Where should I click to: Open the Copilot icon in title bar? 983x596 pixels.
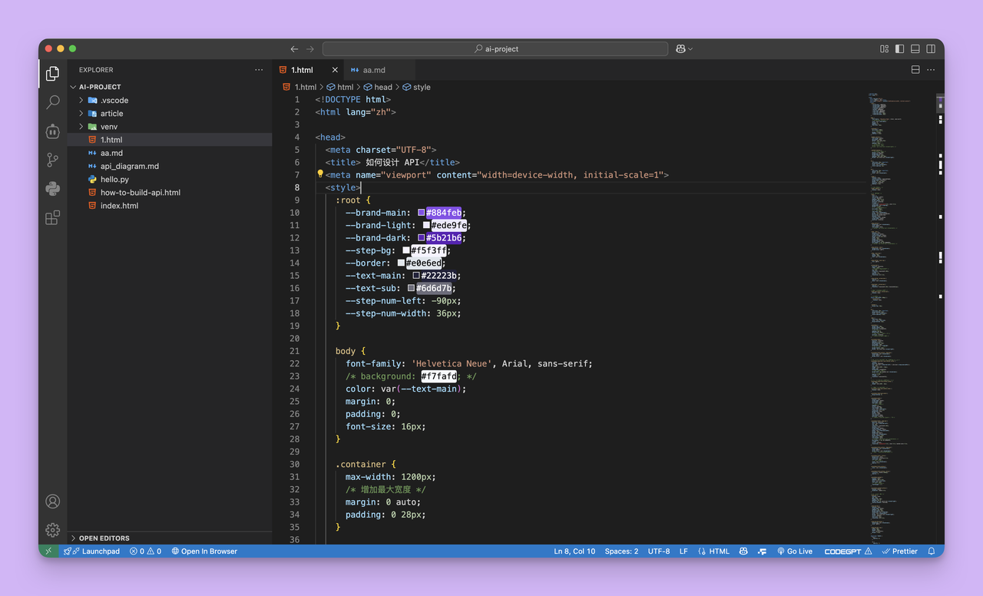point(680,49)
